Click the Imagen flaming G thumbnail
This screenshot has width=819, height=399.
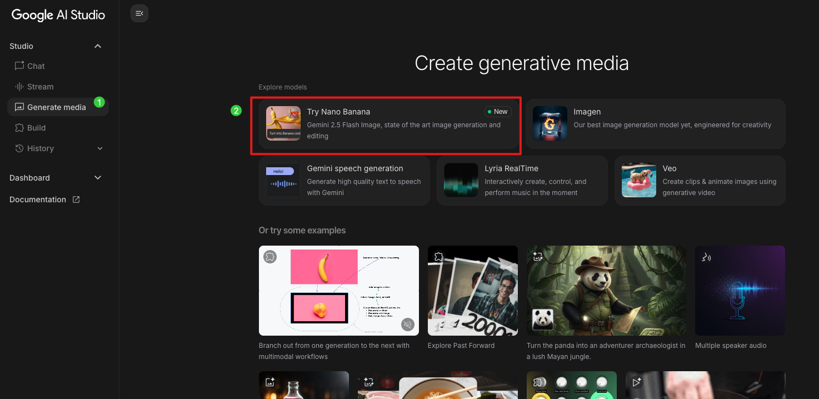coord(550,123)
